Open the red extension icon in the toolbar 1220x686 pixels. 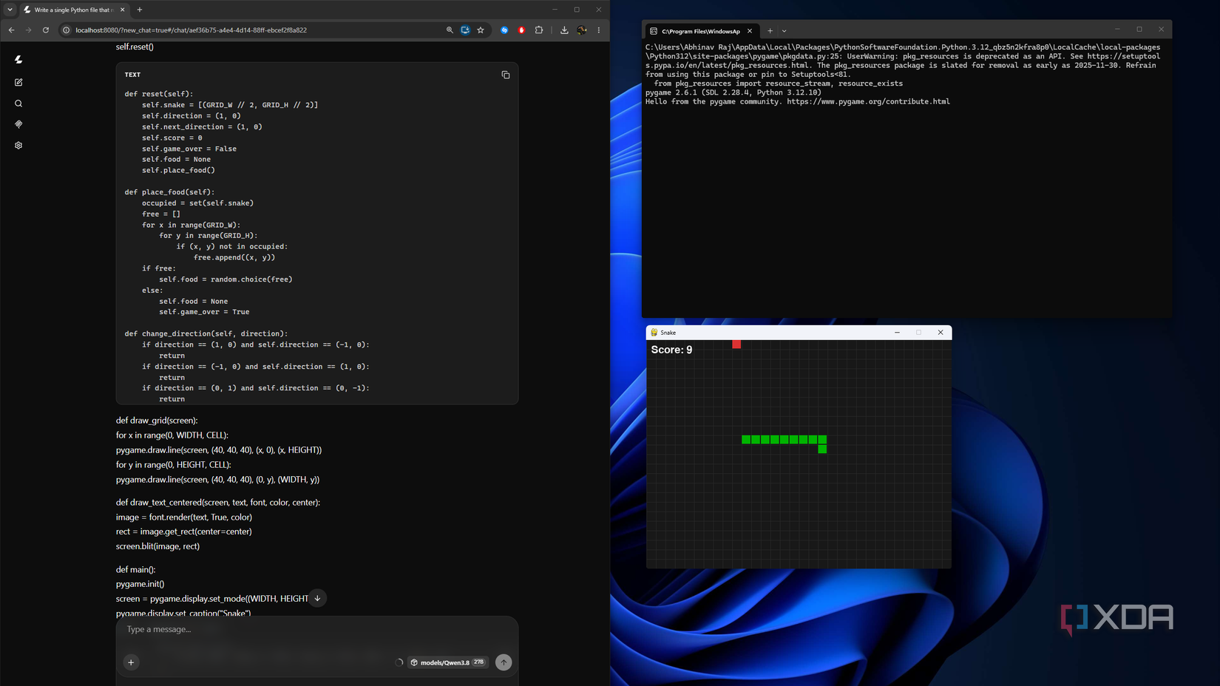point(521,30)
